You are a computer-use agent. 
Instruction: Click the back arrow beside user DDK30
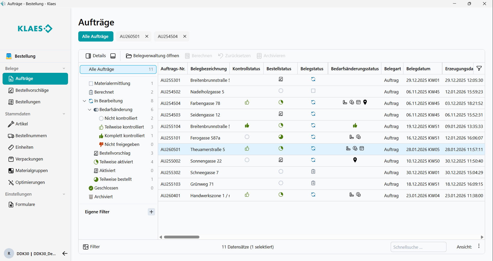click(x=65, y=254)
